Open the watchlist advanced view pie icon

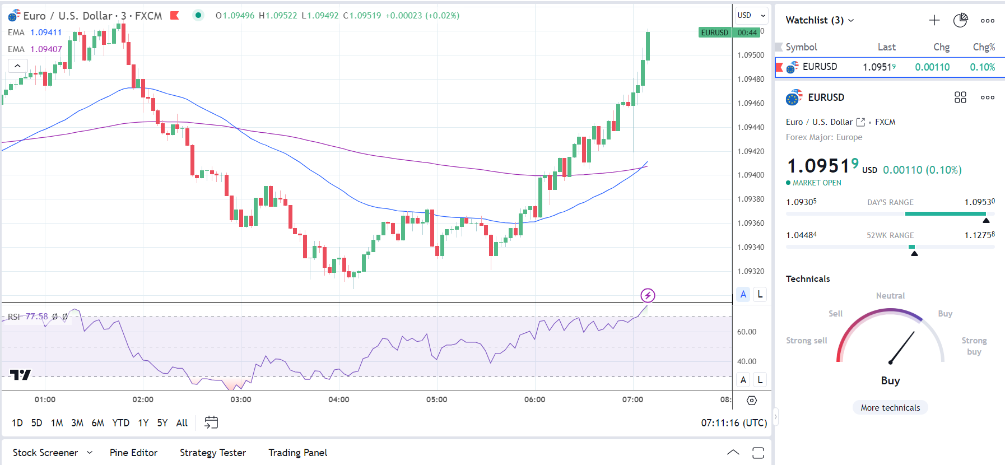click(x=960, y=21)
